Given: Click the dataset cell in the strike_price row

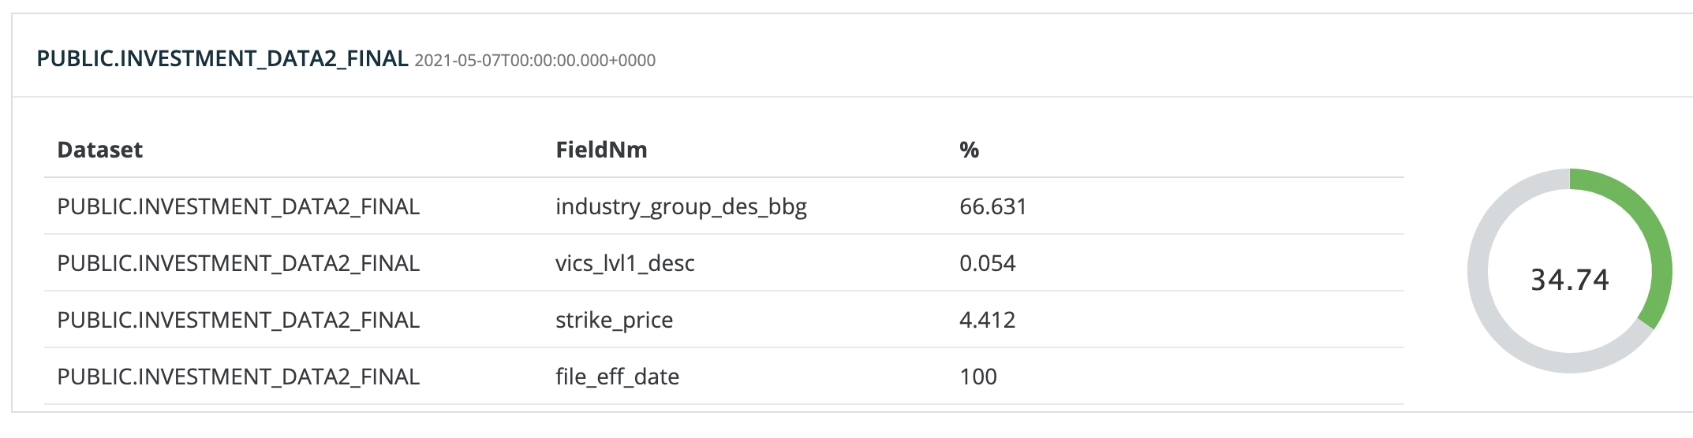Looking at the screenshot, I should point(238,320).
